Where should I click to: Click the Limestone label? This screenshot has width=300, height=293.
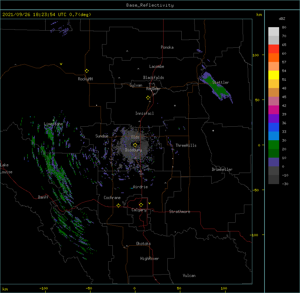[x=53, y=124]
